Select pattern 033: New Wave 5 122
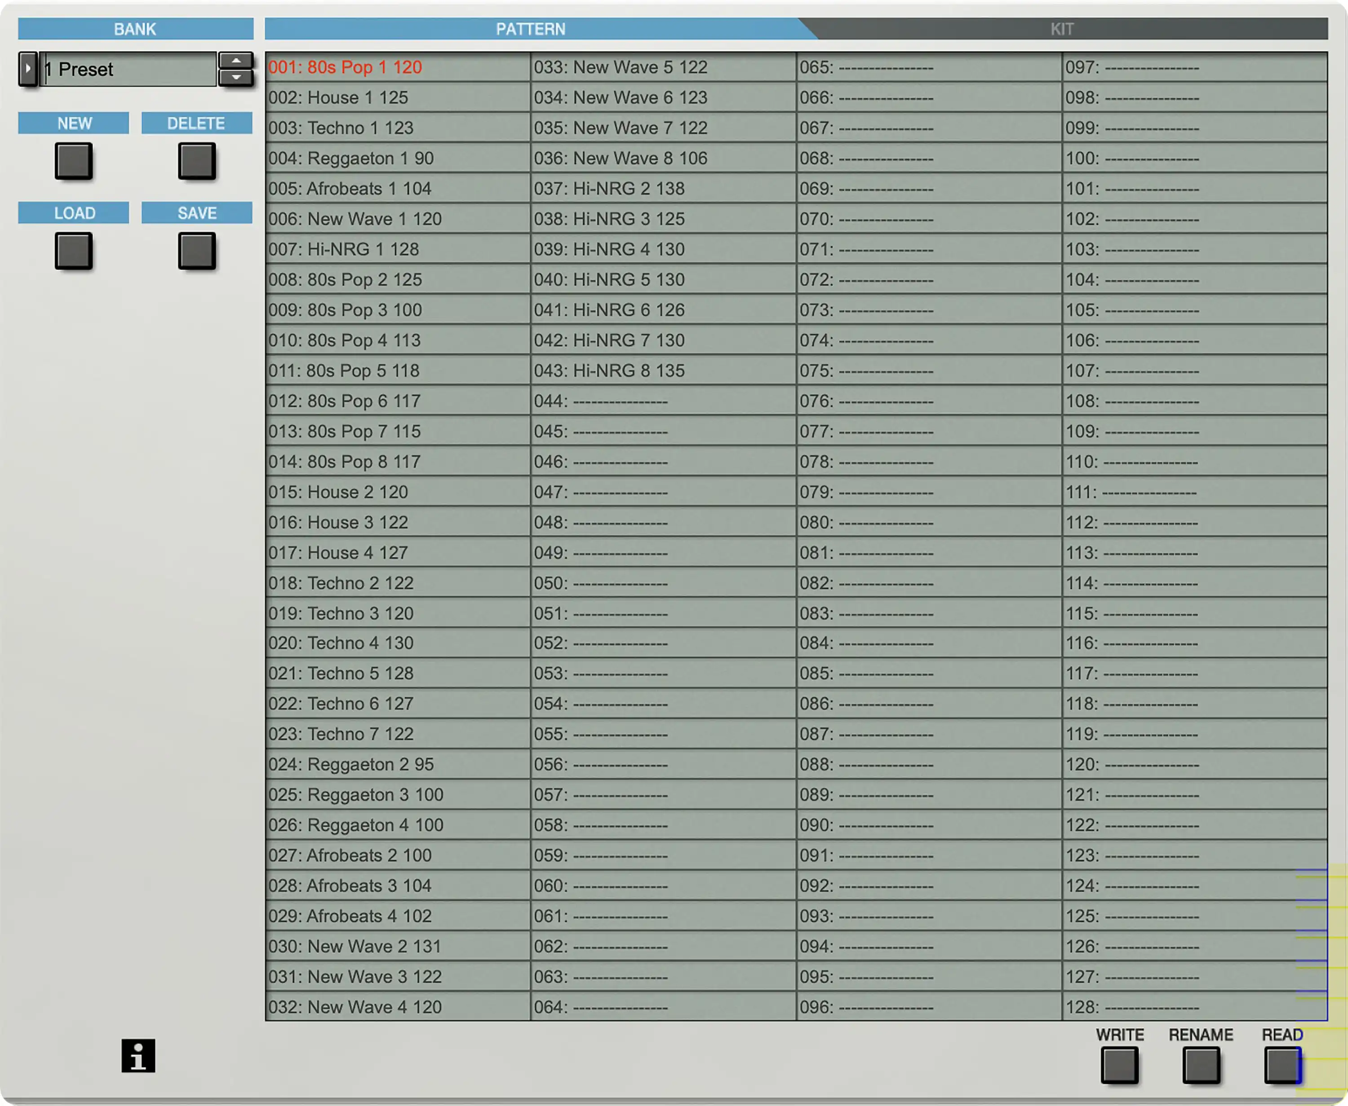The width and height of the screenshot is (1348, 1106). (x=664, y=67)
